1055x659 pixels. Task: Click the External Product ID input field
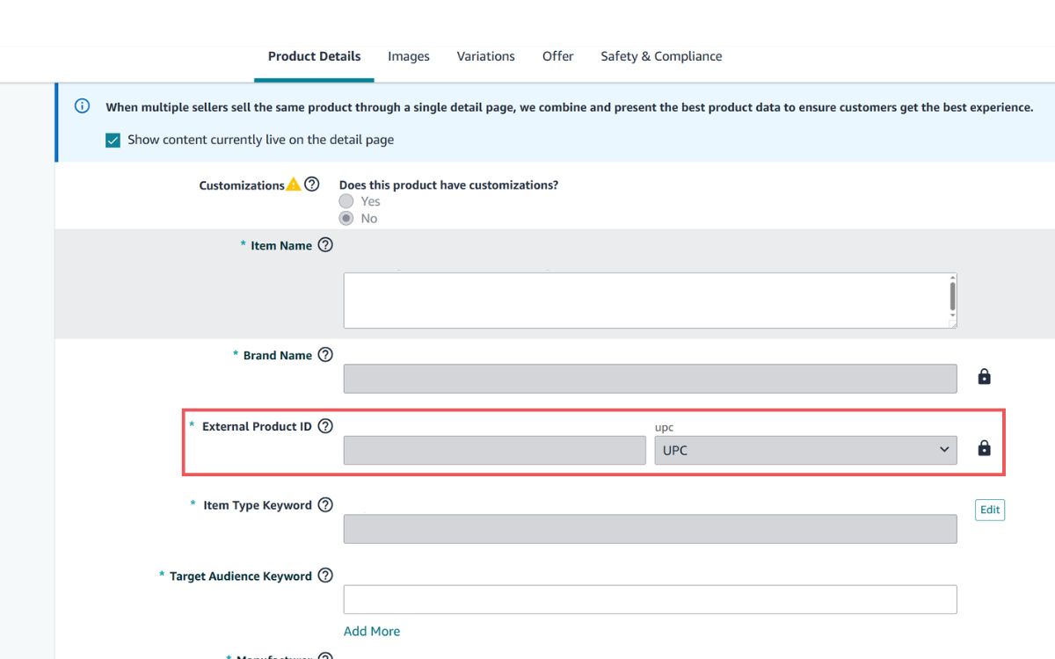point(494,450)
